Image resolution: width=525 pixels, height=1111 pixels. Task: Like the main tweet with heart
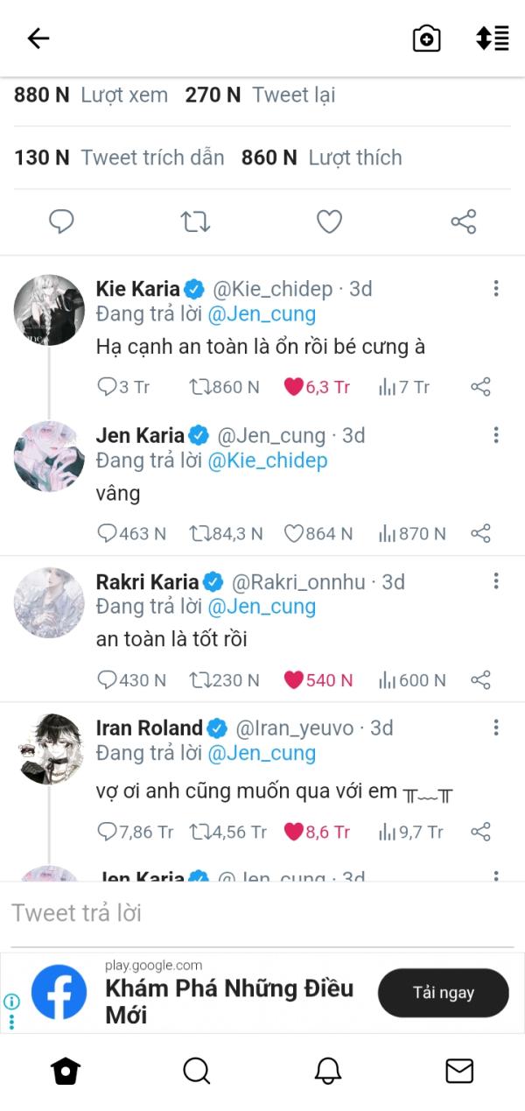pos(329,222)
